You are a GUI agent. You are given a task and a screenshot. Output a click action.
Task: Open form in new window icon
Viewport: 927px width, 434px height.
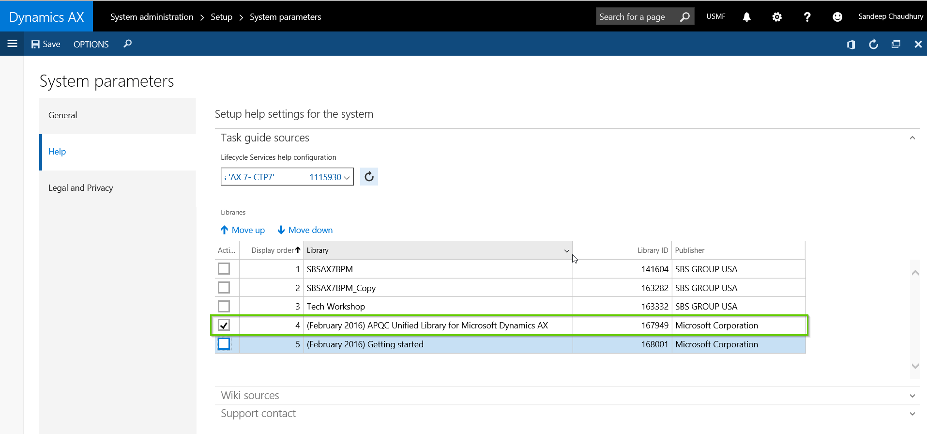(896, 44)
